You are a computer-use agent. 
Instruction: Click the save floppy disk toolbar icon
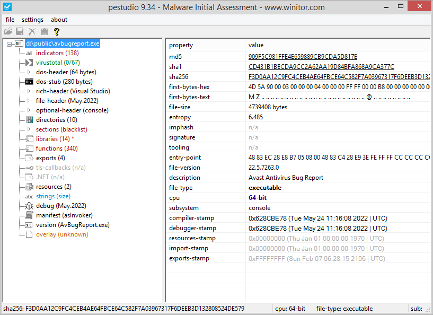(20, 31)
